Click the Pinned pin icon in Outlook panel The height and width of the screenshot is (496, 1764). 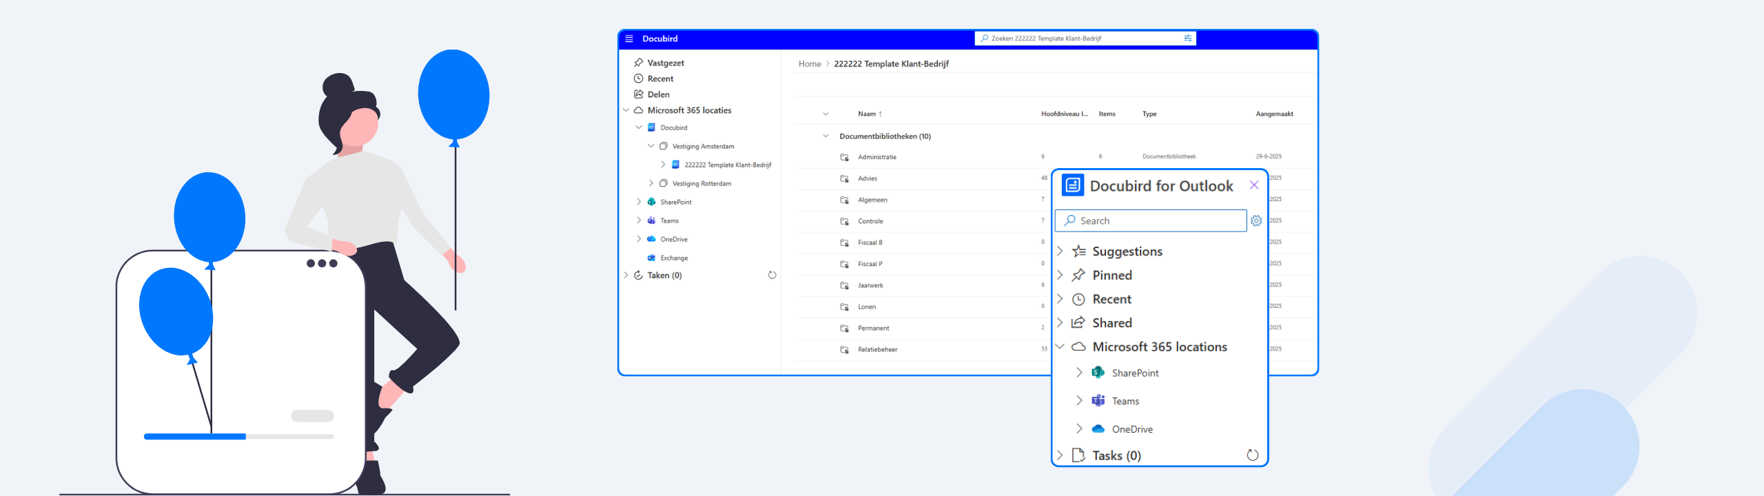1079,275
